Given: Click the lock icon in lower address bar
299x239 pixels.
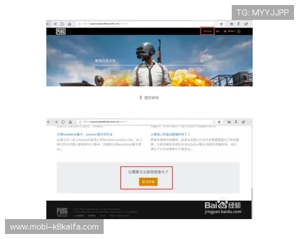Looking at the screenshot, I should [80, 122].
